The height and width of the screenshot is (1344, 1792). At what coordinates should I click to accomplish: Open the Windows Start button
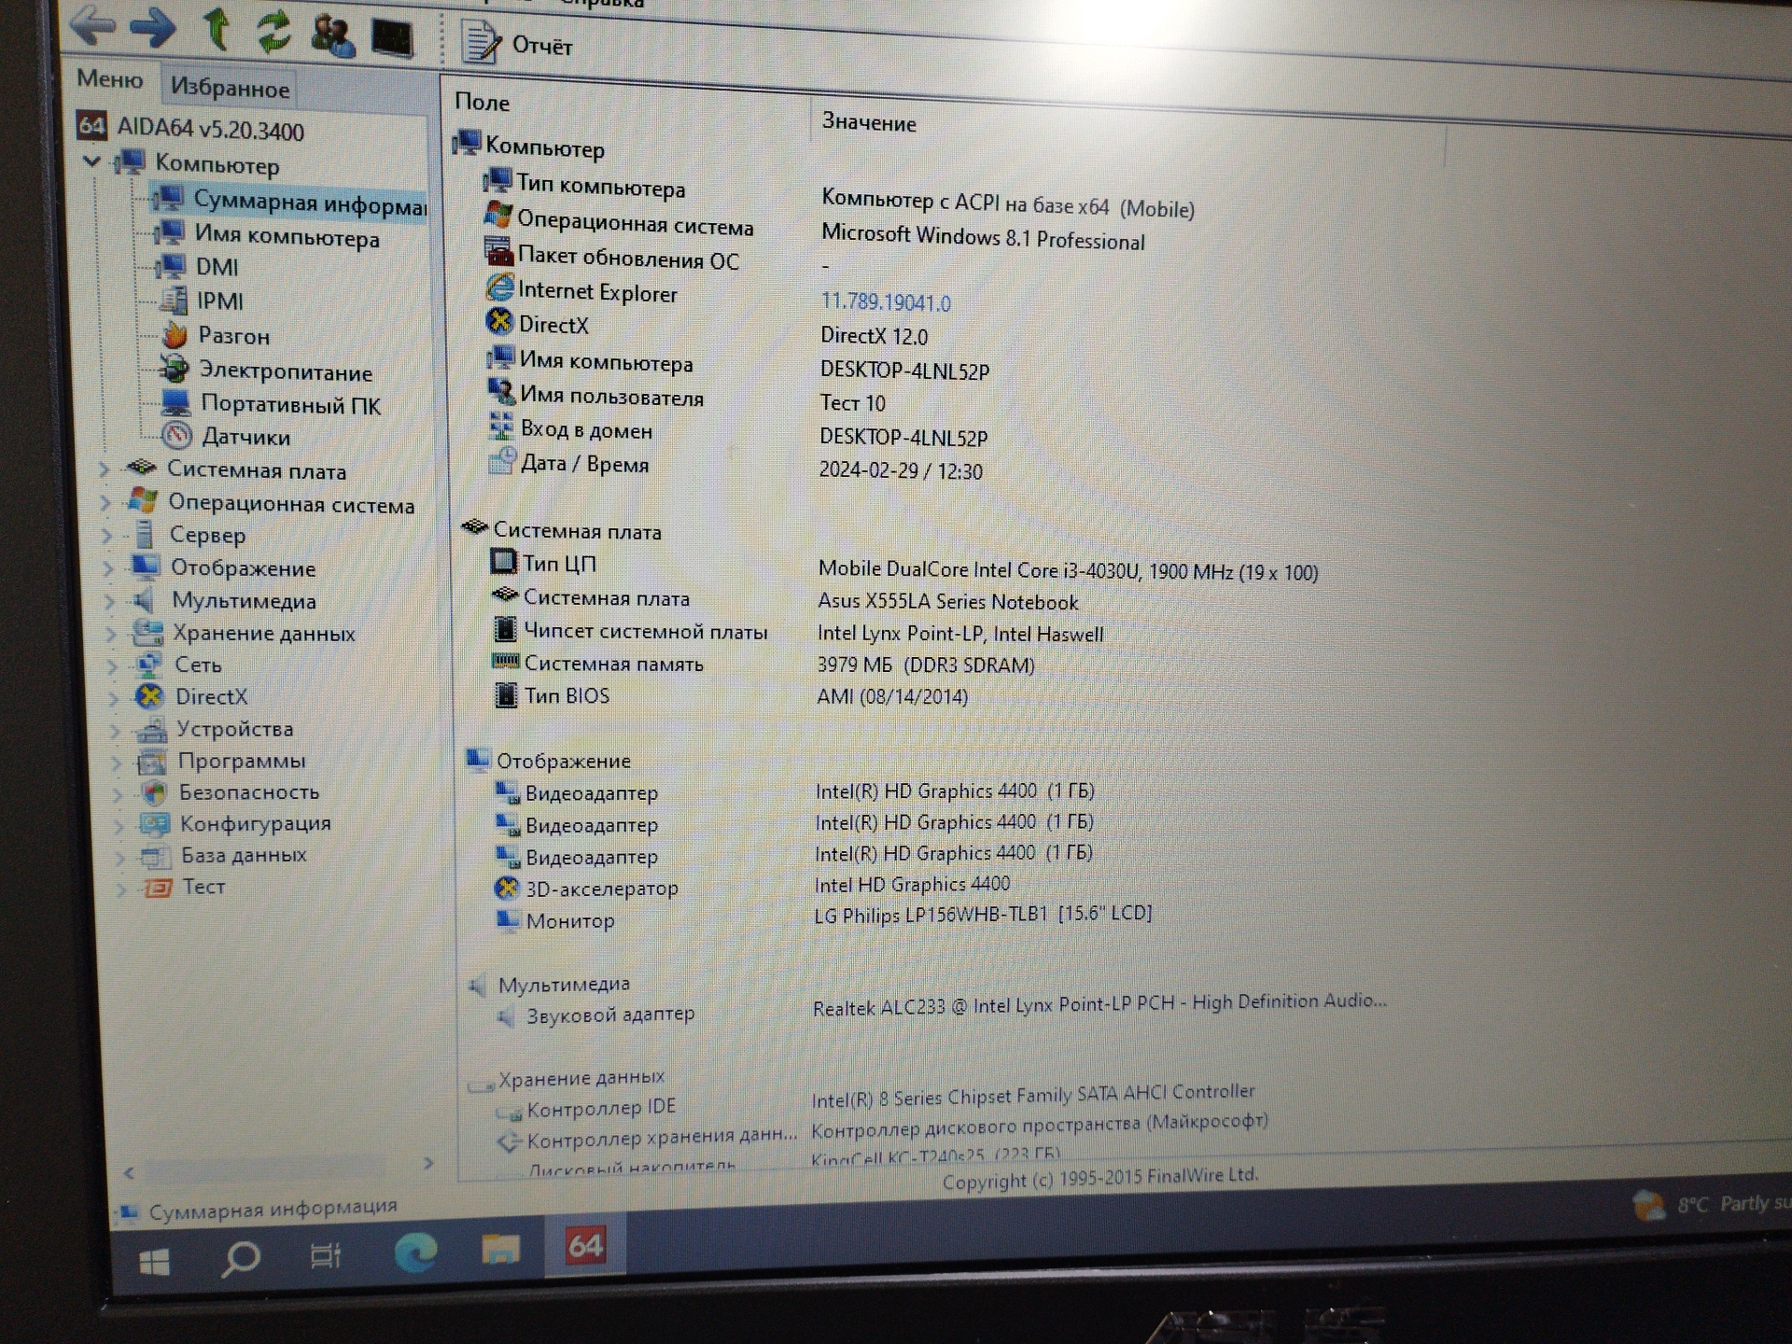(x=154, y=1262)
